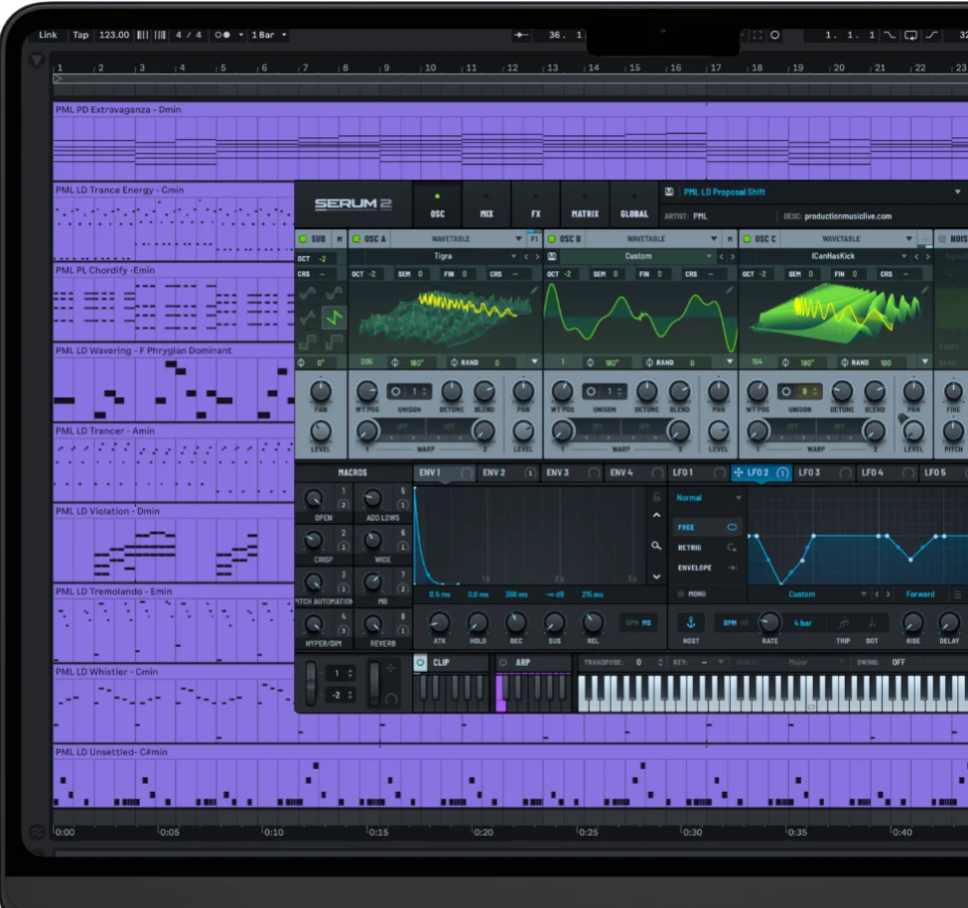This screenshot has height=908, width=968.
Task: Open the 1 Bar quantization dropdown
Action: [x=269, y=35]
